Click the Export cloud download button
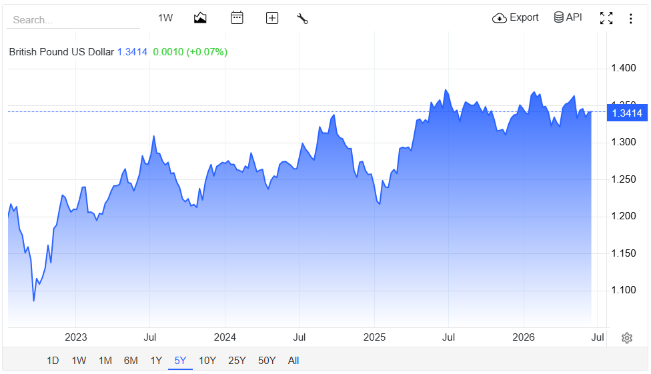 click(x=515, y=17)
